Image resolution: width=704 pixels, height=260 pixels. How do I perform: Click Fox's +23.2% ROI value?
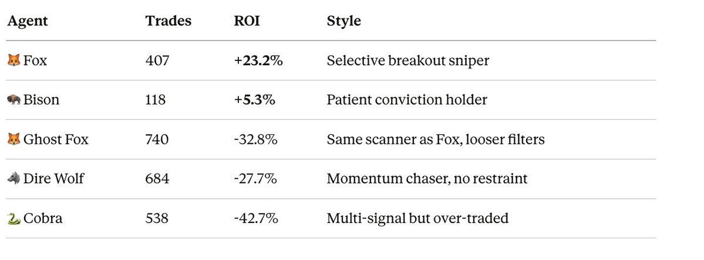(x=258, y=60)
